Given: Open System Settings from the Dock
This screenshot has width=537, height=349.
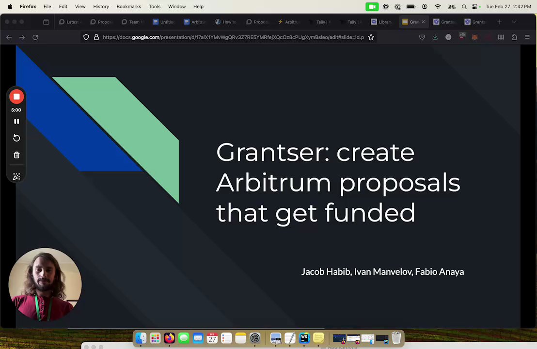Looking at the screenshot, I should coord(255,338).
